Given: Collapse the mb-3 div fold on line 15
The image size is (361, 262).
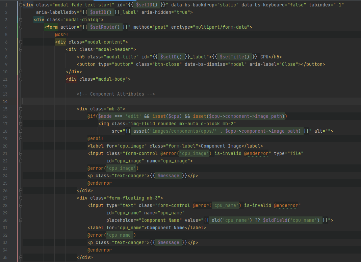Looking at the screenshot, I should (x=21, y=109).
